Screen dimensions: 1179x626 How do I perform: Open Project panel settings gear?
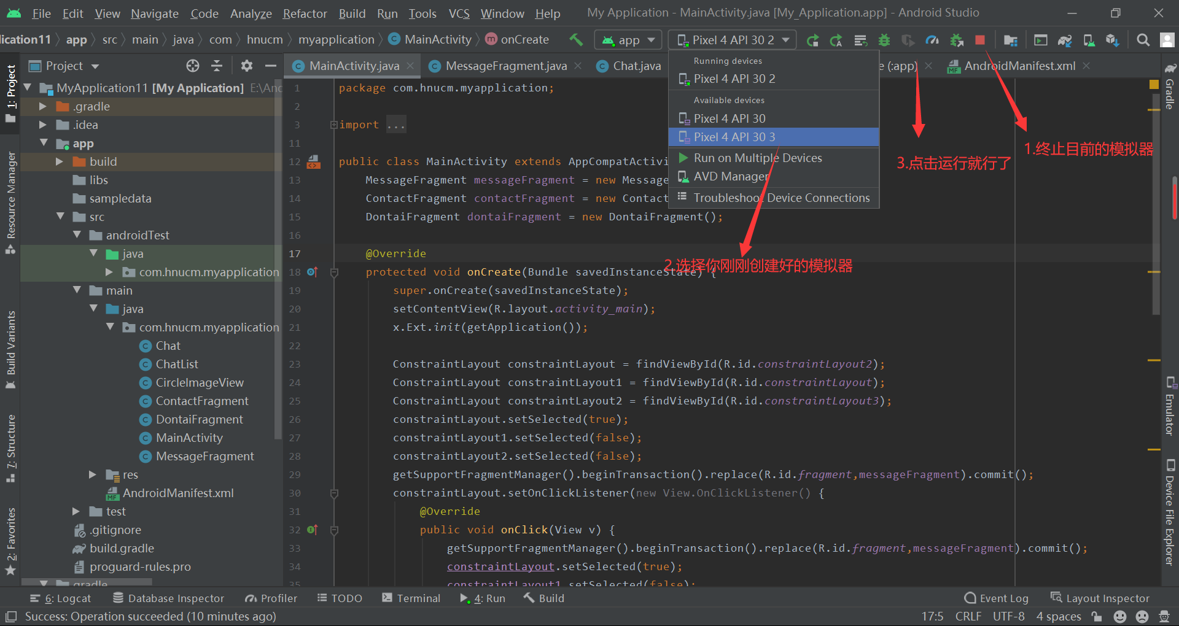pos(247,66)
